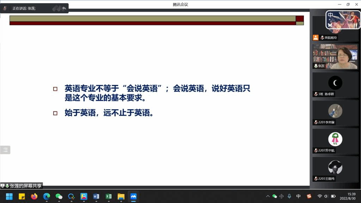Viewport: 361px width, 203px height.
Task: Toggle Chinese input mode indicator in tray
Action: [299, 196]
